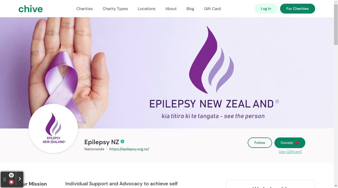This screenshot has width=338, height=188.
Task: Click the Log In button
Action: pyautogui.click(x=266, y=9)
